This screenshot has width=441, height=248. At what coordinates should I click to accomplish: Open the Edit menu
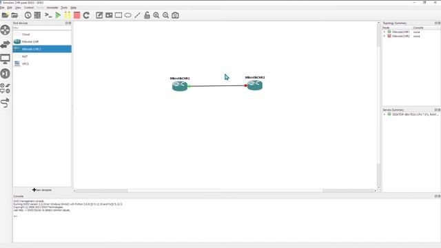(x=10, y=8)
